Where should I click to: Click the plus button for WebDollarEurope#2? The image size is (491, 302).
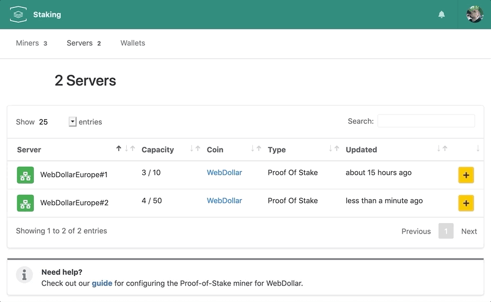(x=466, y=203)
